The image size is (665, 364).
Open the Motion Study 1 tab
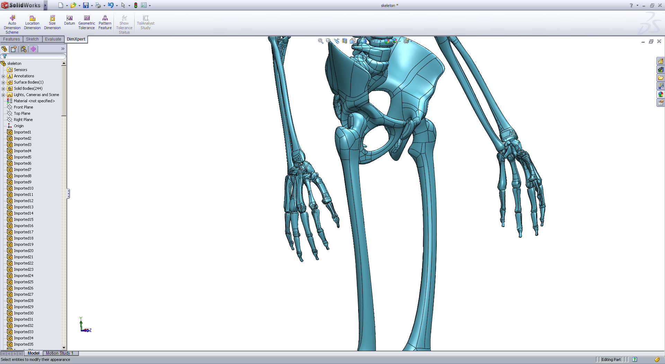click(x=60, y=353)
